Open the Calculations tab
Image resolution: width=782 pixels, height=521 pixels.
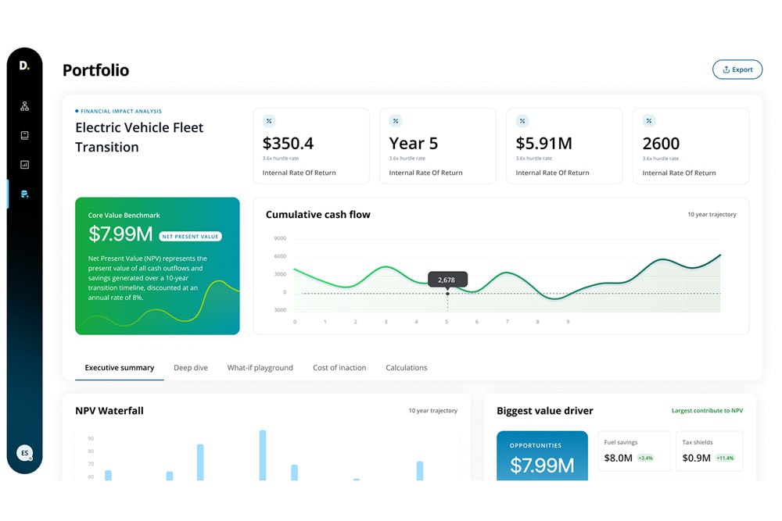[x=407, y=368]
